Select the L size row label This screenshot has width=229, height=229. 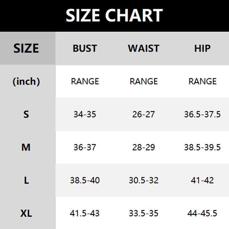tap(26, 181)
